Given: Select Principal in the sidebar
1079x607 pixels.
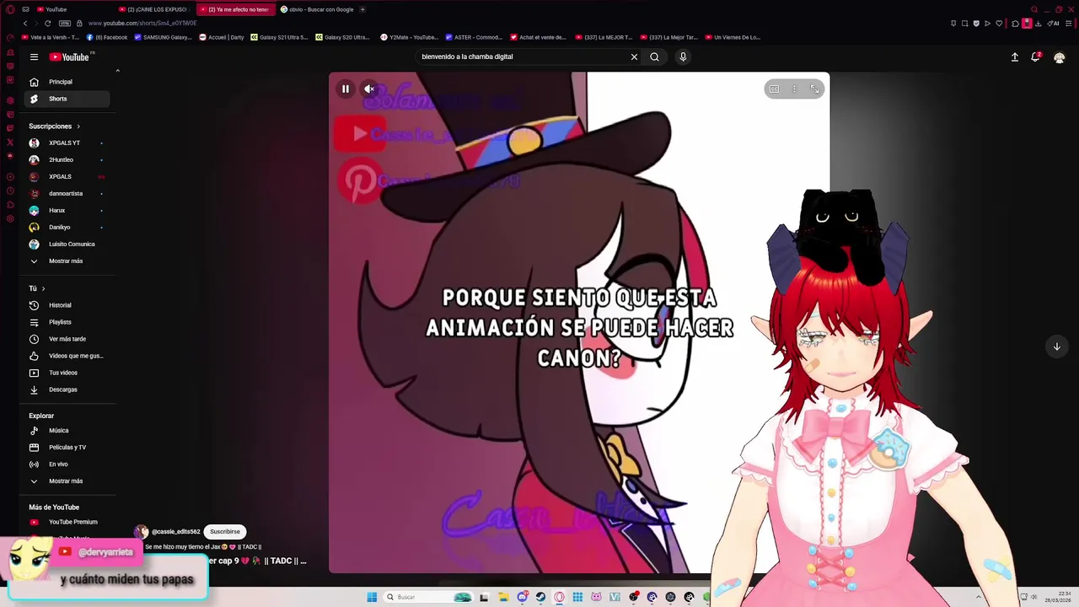Looking at the screenshot, I should point(67,82).
